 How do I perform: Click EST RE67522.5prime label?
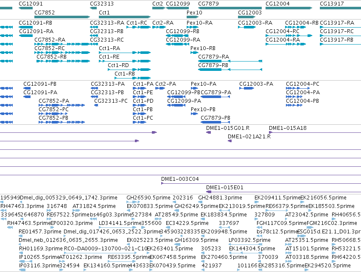click(68, 215)
